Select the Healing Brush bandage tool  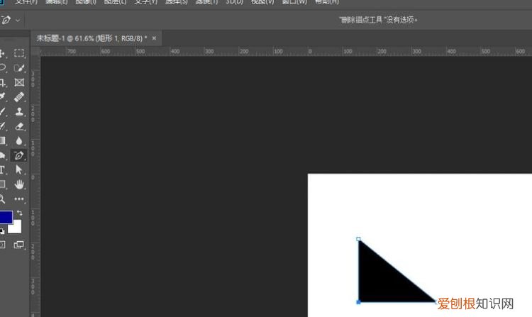click(x=19, y=97)
